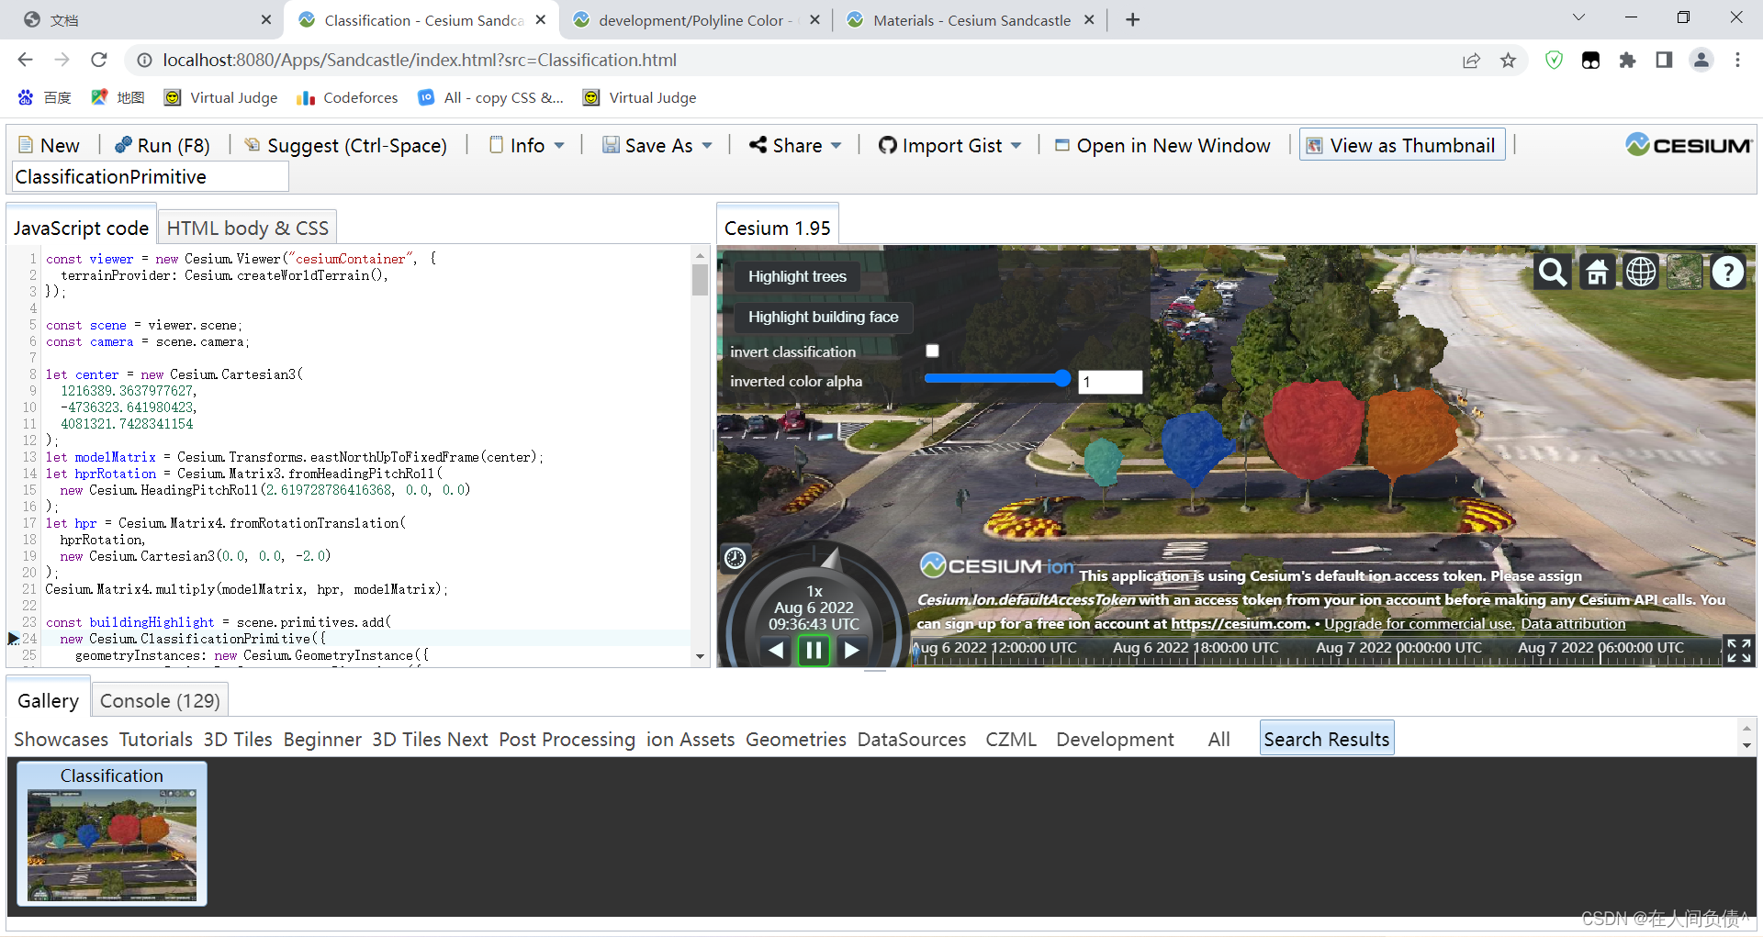Open the Classification gallery thumbnail
1763x937 pixels.
[x=112, y=833]
